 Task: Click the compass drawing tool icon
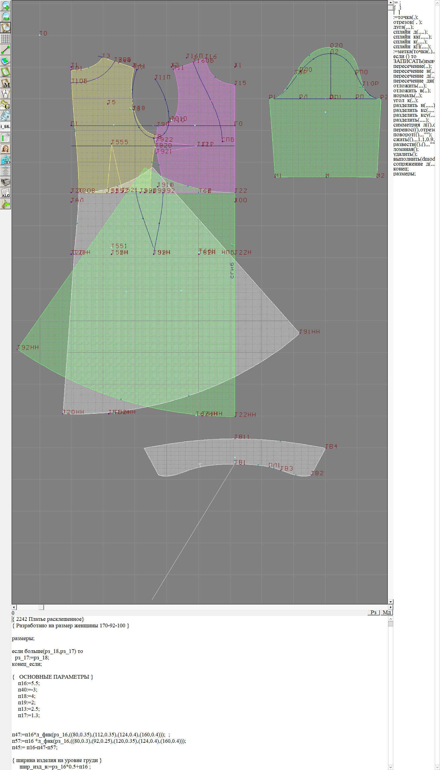click(5, 94)
